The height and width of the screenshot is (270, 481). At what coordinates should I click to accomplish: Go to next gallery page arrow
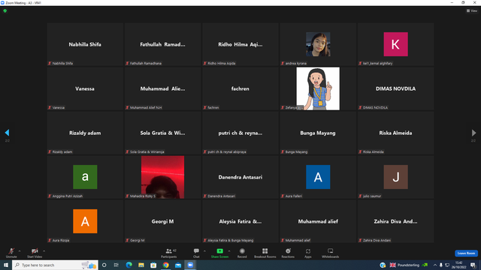click(x=473, y=133)
